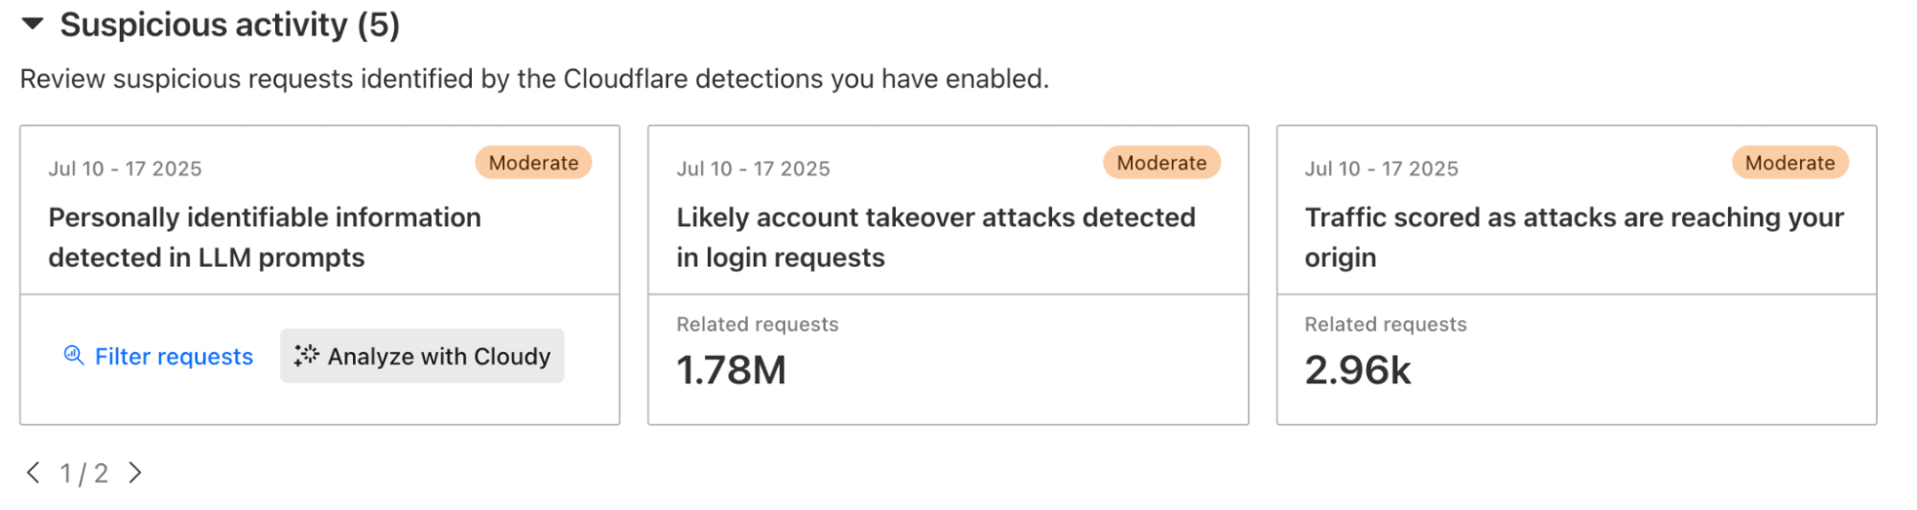Click the sparkle icon on Analyze with Cloudy
This screenshot has width=1917, height=510.
click(306, 356)
